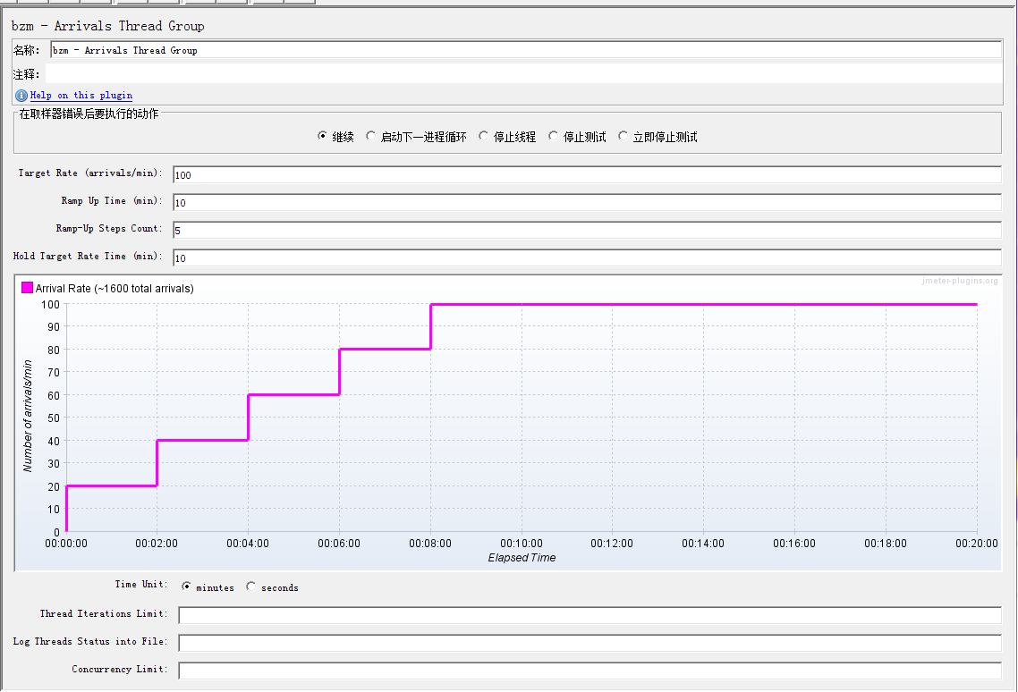
Task: Click the magenta Arrival Rate legend swatch
Action: pyautogui.click(x=27, y=288)
